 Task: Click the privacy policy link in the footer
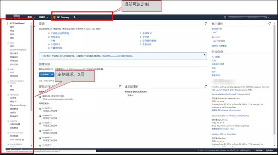(x=259, y=150)
